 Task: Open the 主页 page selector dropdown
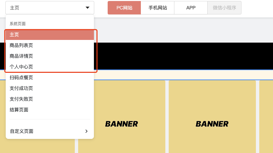[50, 8]
